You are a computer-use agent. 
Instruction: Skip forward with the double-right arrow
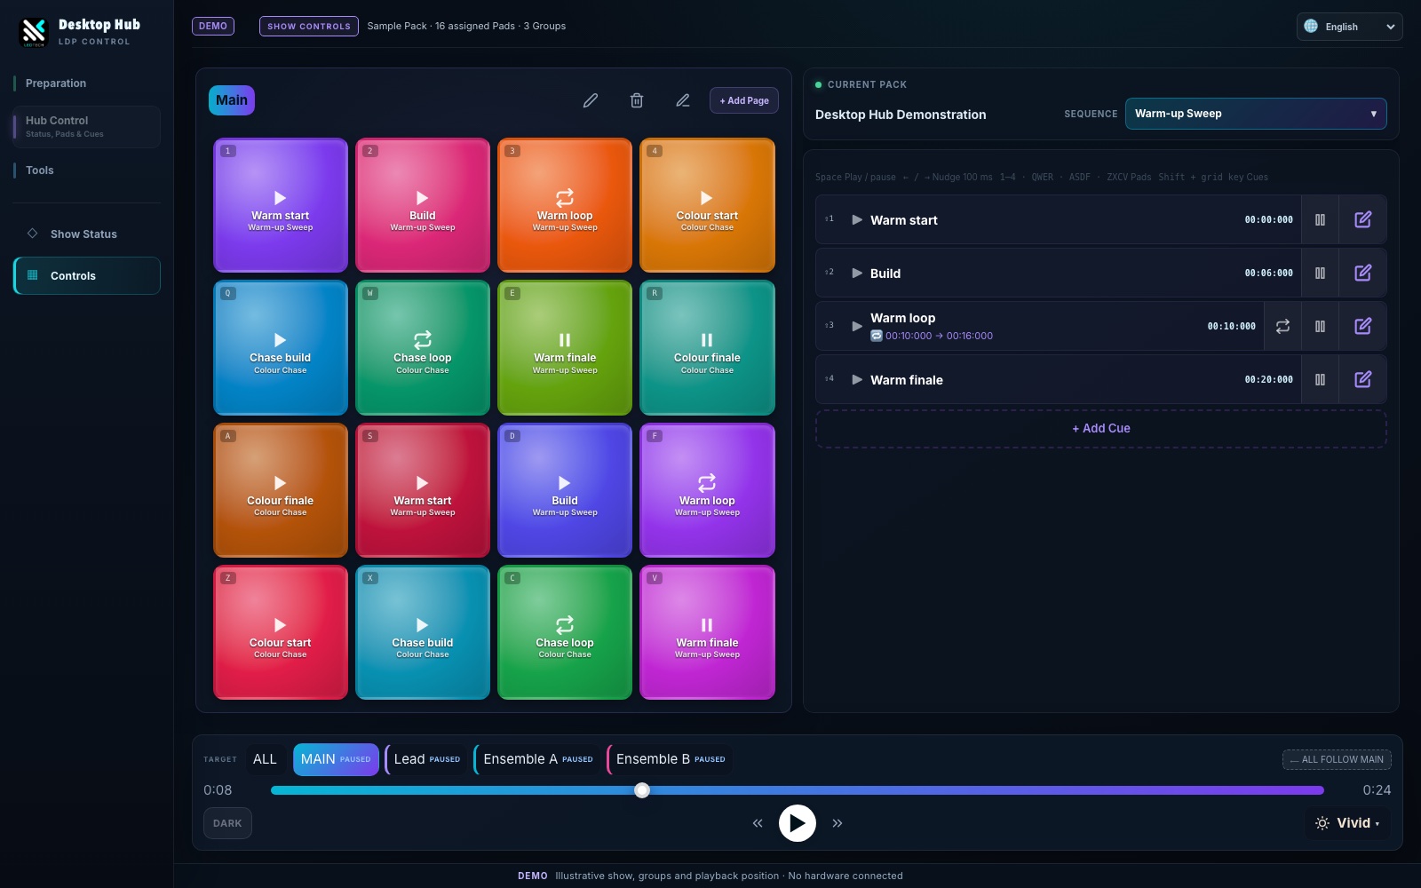pyautogui.click(x=838, y=823)
